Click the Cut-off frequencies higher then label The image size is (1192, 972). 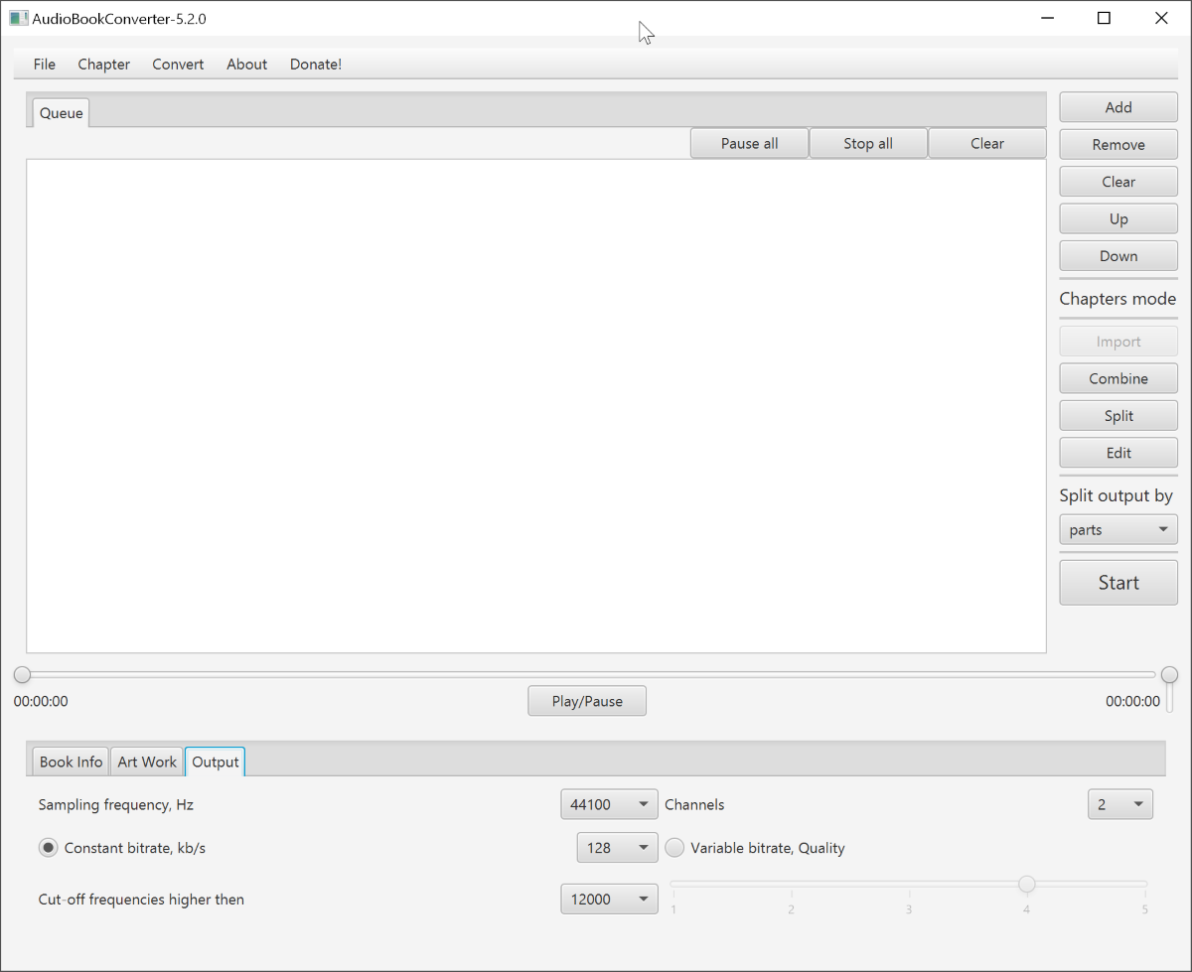pyautogui.click(x=141, y=900)
